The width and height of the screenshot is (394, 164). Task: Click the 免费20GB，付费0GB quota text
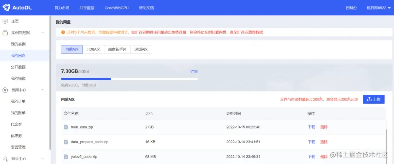[78, 85]
